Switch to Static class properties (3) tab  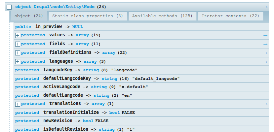pyautogui.click(x=88, y=16)
